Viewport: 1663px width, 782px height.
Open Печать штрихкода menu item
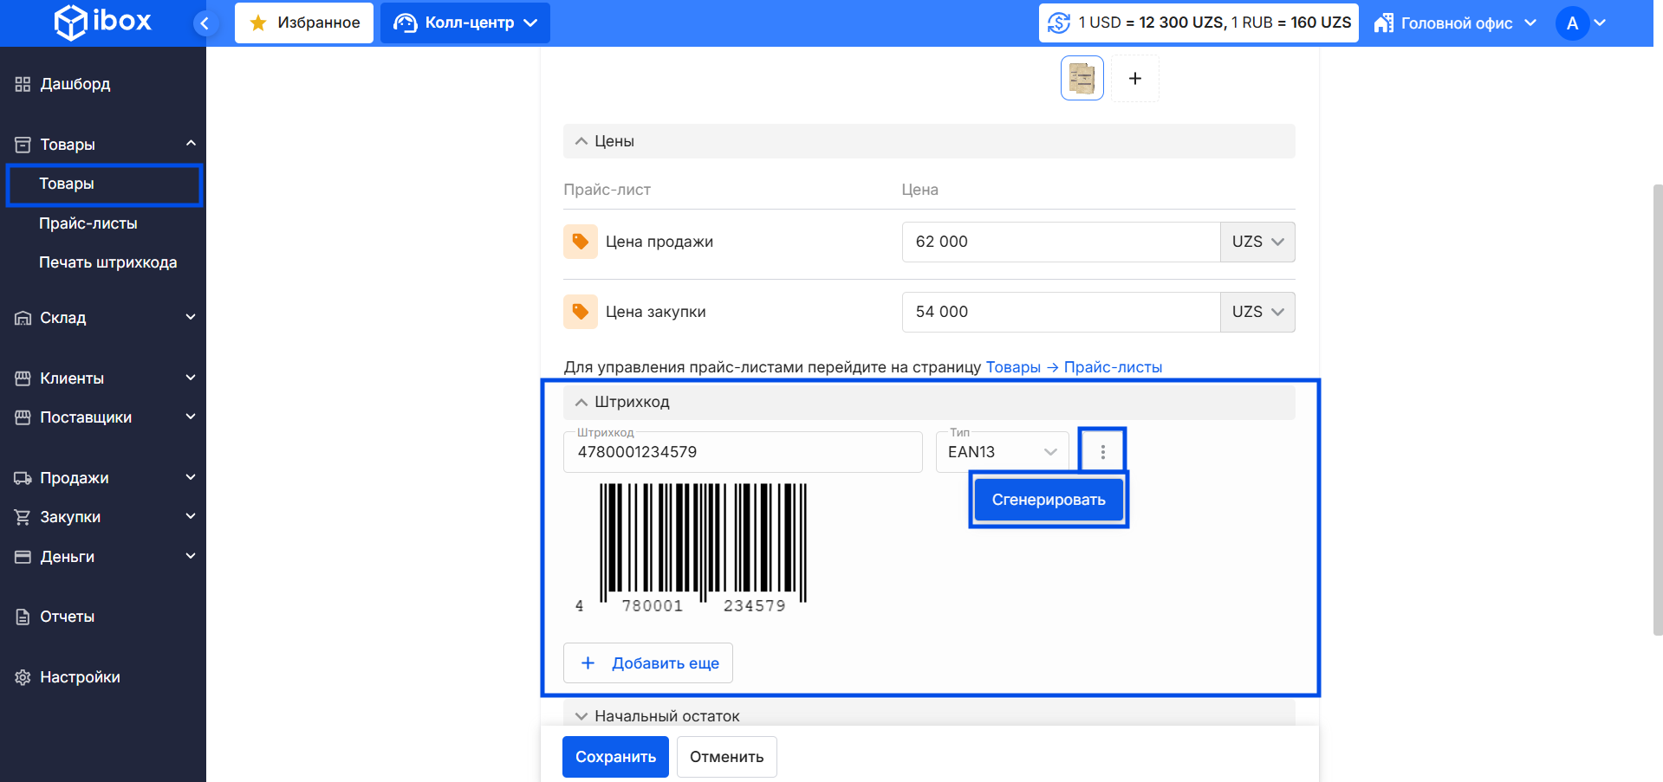(107, 262)
